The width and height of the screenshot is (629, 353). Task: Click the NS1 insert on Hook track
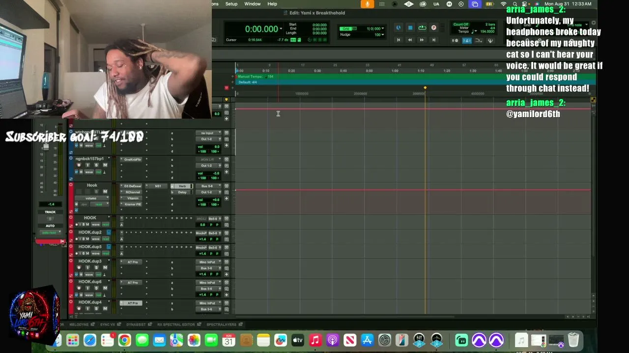coord(157,186)
